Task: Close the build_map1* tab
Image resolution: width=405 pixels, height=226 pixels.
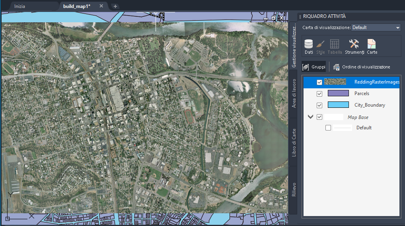Action: coord(101,6)
